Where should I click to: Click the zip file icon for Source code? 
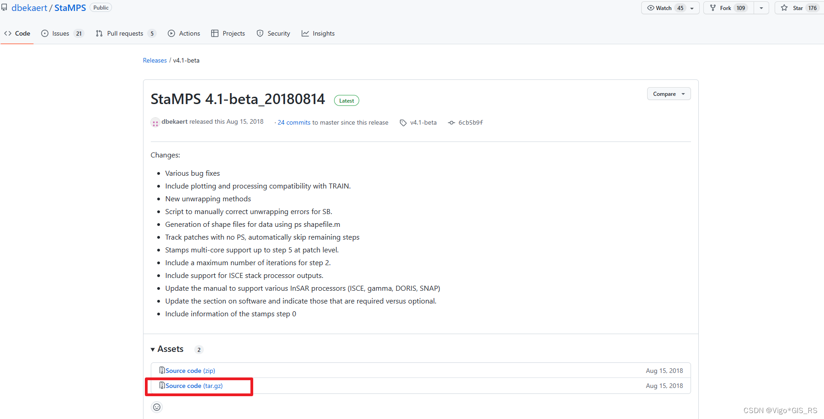point(162,370)
